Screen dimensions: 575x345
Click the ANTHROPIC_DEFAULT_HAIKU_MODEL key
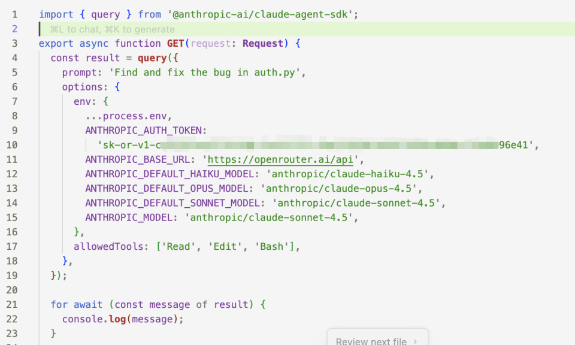170,174
